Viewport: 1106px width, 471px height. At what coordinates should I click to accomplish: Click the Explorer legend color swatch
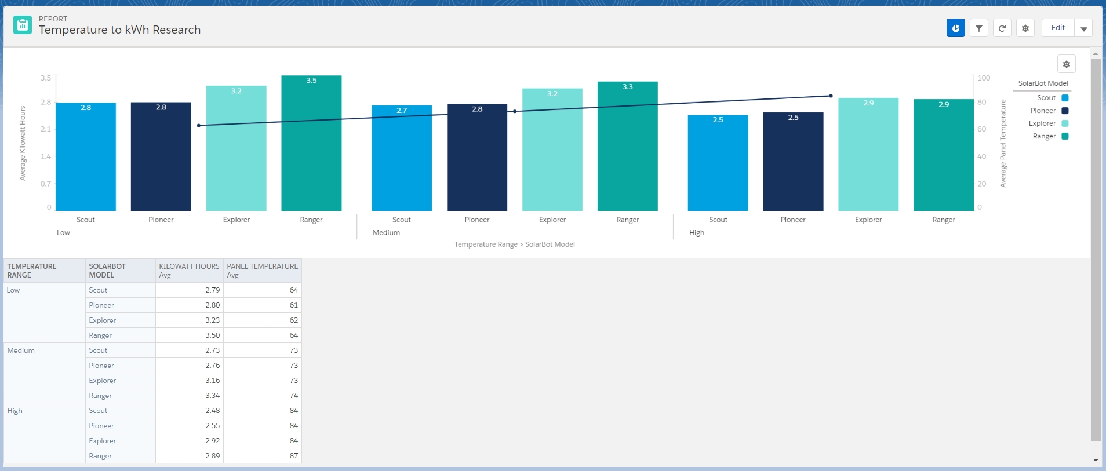click(x=1065, y=123)
